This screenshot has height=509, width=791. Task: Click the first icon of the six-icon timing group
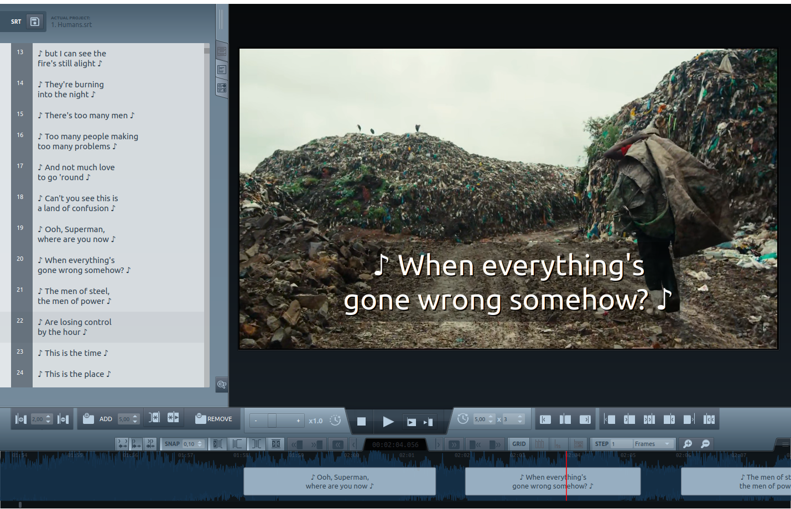click(610, 419)
